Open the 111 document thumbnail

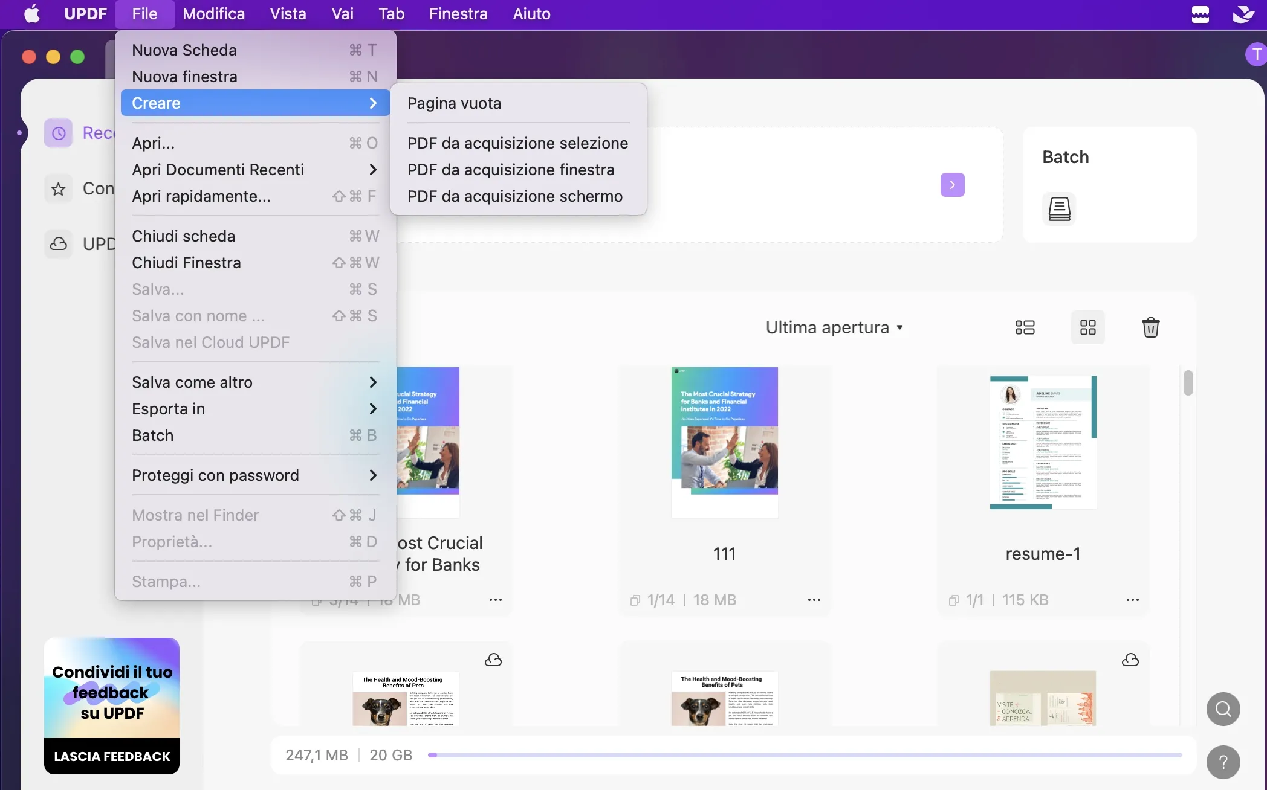[724, 442]
